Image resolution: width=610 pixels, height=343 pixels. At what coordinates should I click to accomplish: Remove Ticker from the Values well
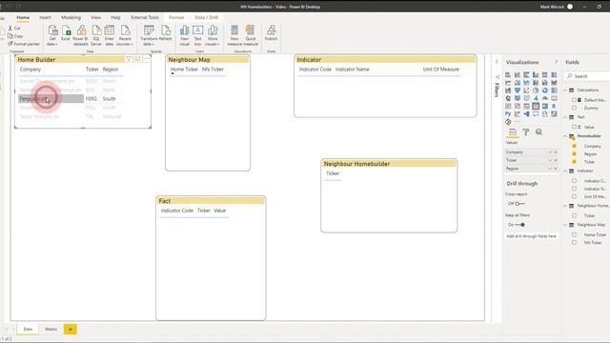pos(556,160)
